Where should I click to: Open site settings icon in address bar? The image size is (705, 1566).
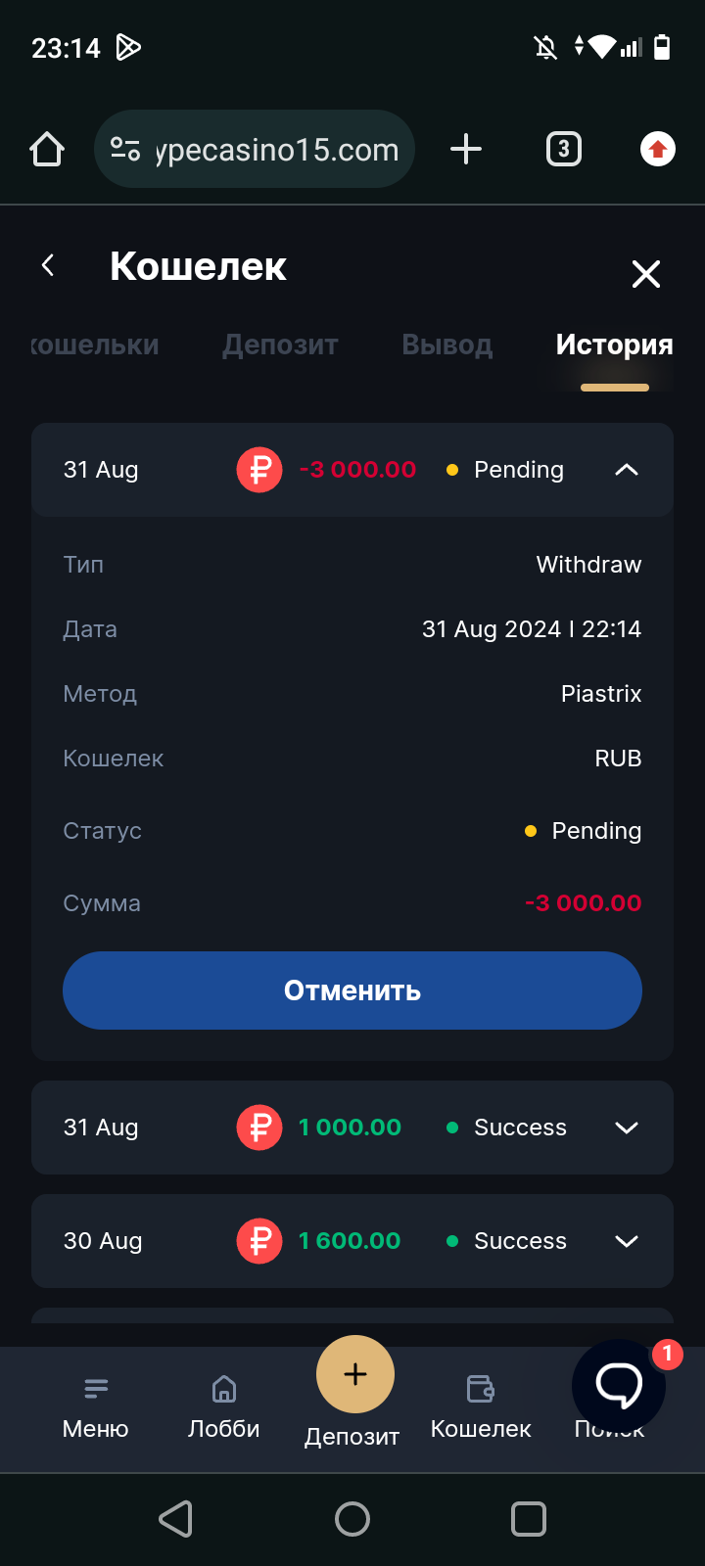pyautogui.click(x=125, y=149)
